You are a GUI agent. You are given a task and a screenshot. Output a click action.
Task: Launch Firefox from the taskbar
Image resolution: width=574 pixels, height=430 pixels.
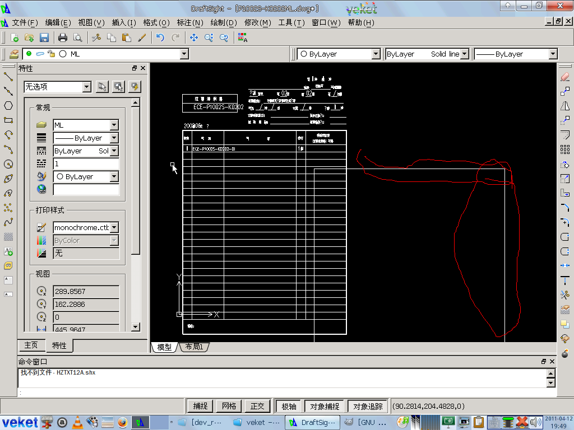(x=123, y=422)
